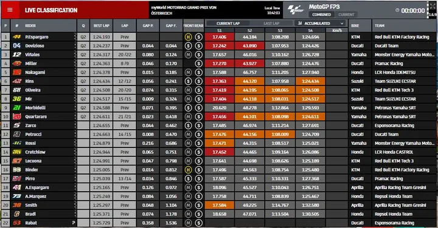Click best lap time 1:24.193
Screen dimensions: 438x228
pyautogui.click(x=102, y=37)
